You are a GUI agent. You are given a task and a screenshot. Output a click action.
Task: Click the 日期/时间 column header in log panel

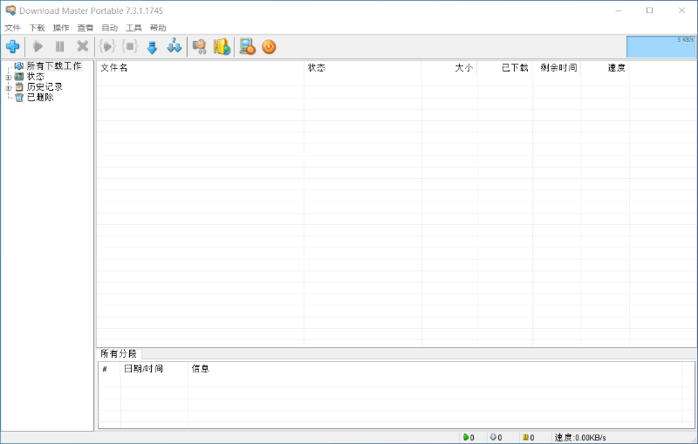point(154,369)
